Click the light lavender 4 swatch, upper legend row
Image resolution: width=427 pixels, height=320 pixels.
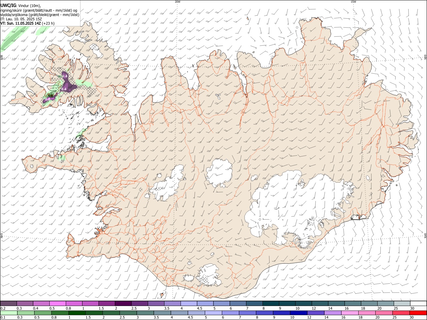tap(188, 303)
